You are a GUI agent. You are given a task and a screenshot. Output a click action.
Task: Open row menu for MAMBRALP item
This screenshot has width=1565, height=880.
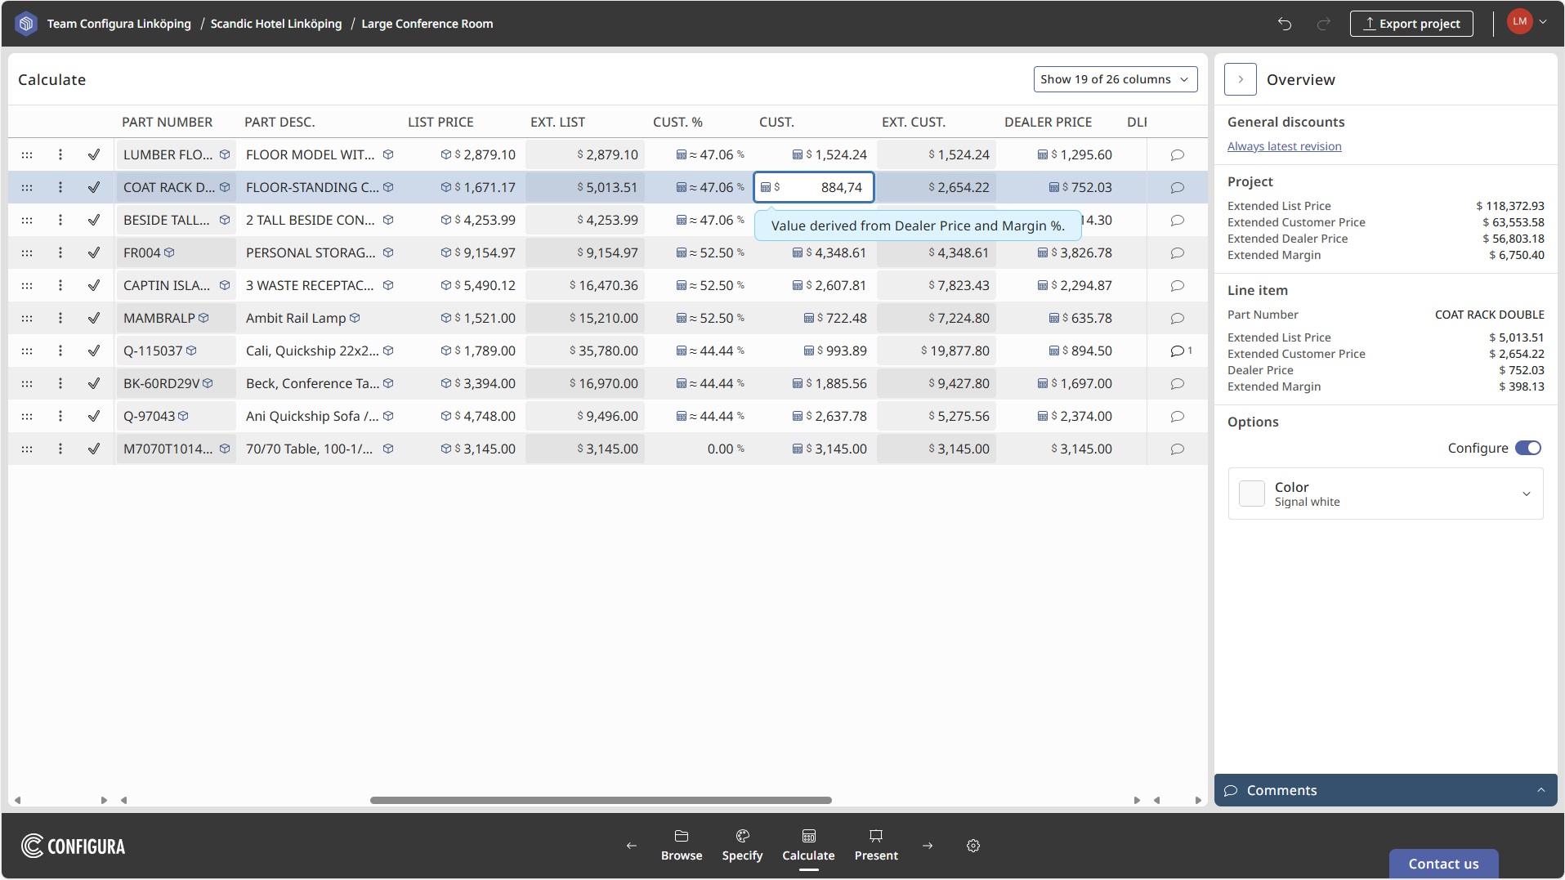pos(60,318)
